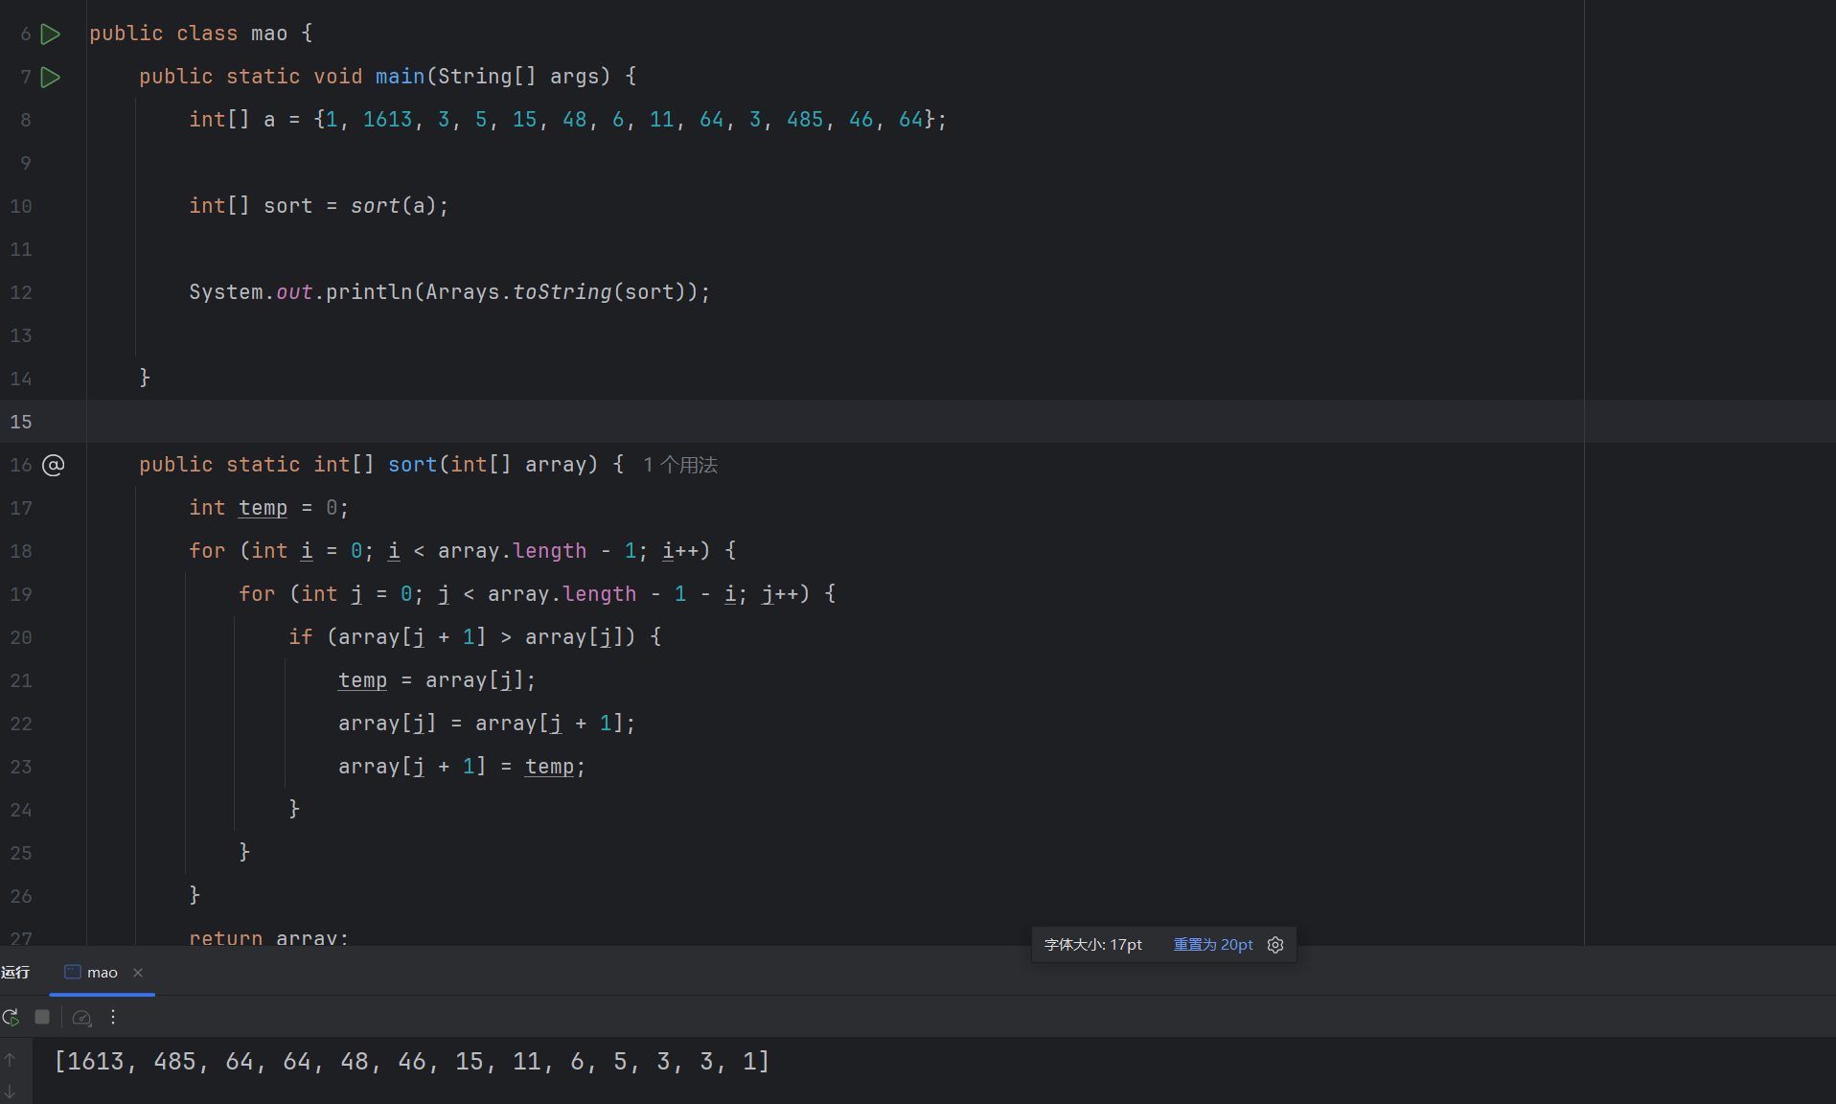The height and width of the screenshot is (1104, 1836).
Task: Run the mao class via its gutter icon
Action: (51, 34)
